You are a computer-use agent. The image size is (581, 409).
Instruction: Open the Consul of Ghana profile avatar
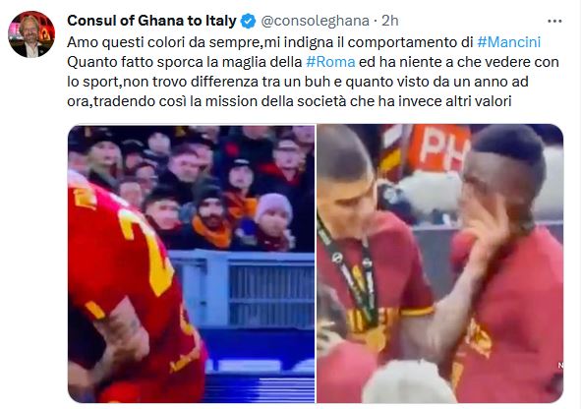(31, 34)
